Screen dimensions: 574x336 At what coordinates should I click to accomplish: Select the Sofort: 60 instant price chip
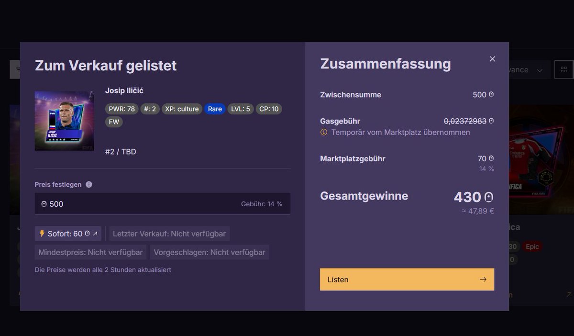click(68, 234)
